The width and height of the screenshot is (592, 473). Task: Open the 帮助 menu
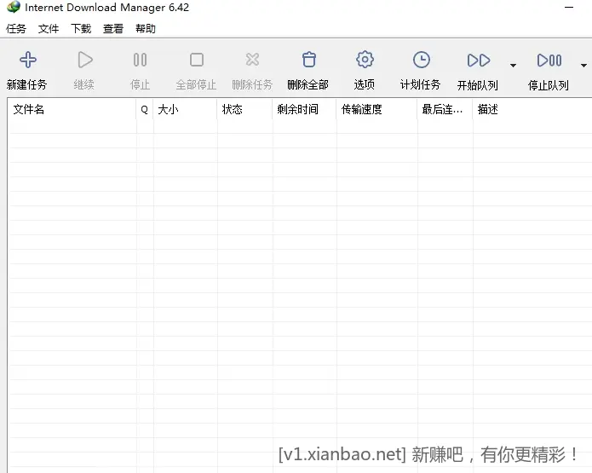[x=146, y=29]
